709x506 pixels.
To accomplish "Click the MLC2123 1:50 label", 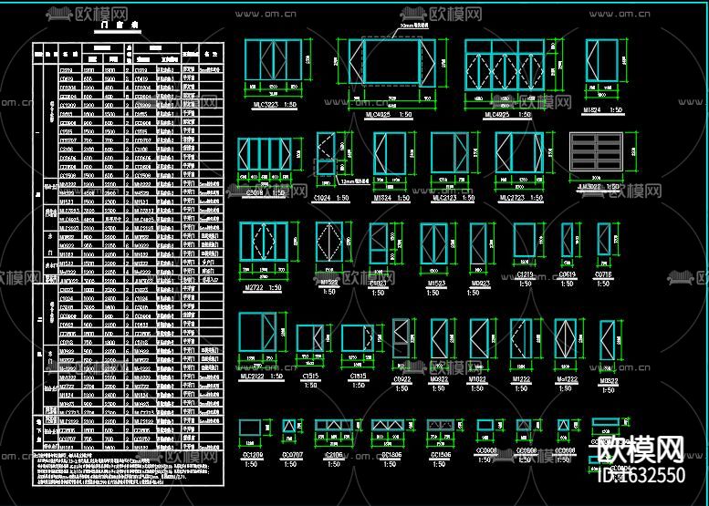I will pos(454,198).
